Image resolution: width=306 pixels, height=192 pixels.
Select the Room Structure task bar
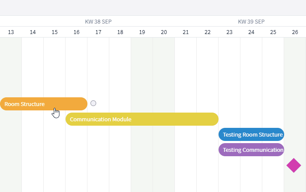point(44,104)
